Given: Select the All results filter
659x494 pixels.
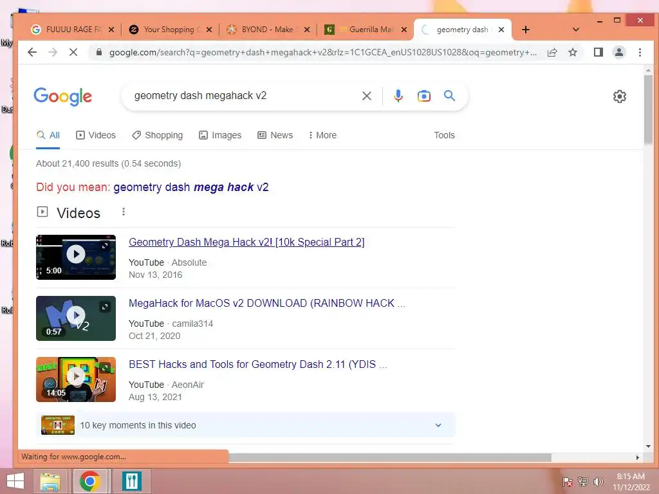Looking at the screenshot, I should coord(48,135).
